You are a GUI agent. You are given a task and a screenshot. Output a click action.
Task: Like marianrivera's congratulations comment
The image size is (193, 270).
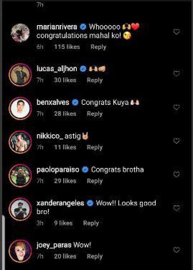pos(175,31)
